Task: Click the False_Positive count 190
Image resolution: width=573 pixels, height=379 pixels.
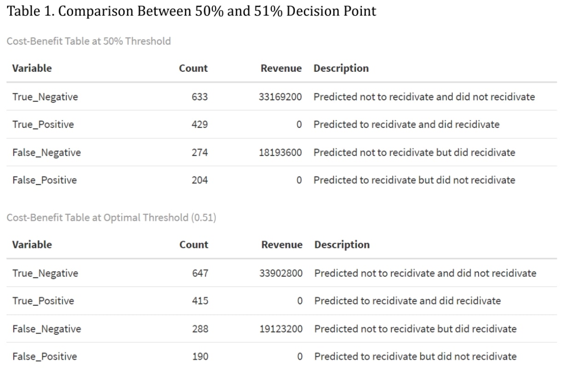Action: tap(200, 356)
